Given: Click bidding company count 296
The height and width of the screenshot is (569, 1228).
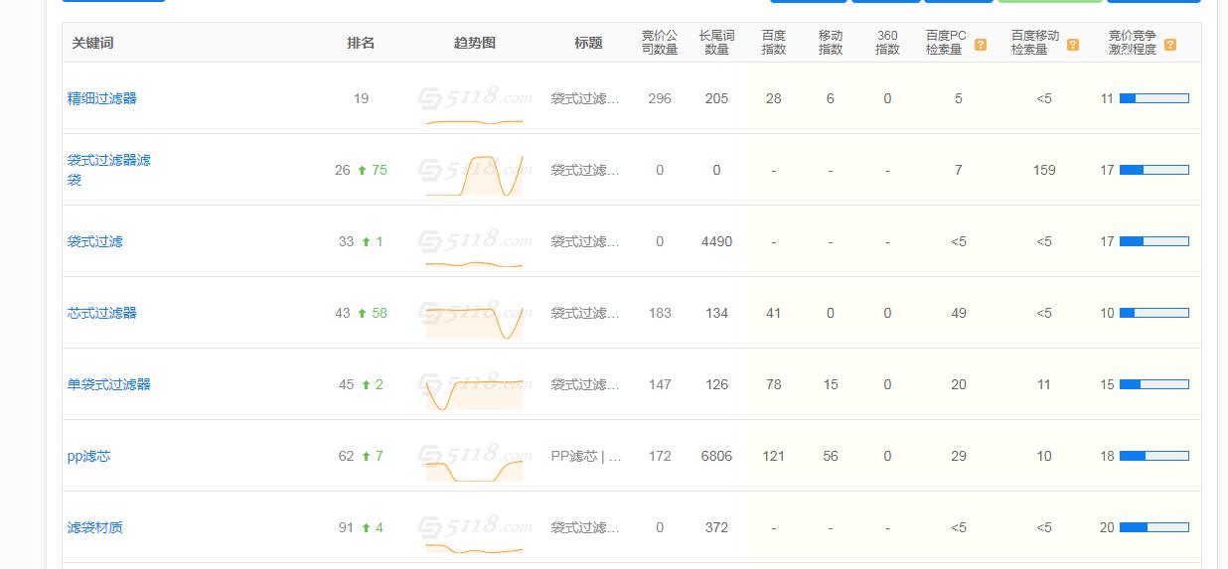Looking at the screenshot, I should 660,98.
